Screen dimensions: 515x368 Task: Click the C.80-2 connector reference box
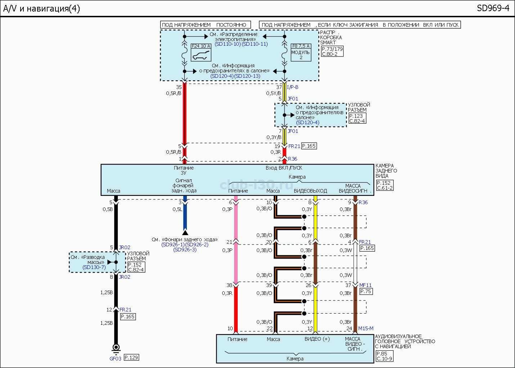point(332,54)
